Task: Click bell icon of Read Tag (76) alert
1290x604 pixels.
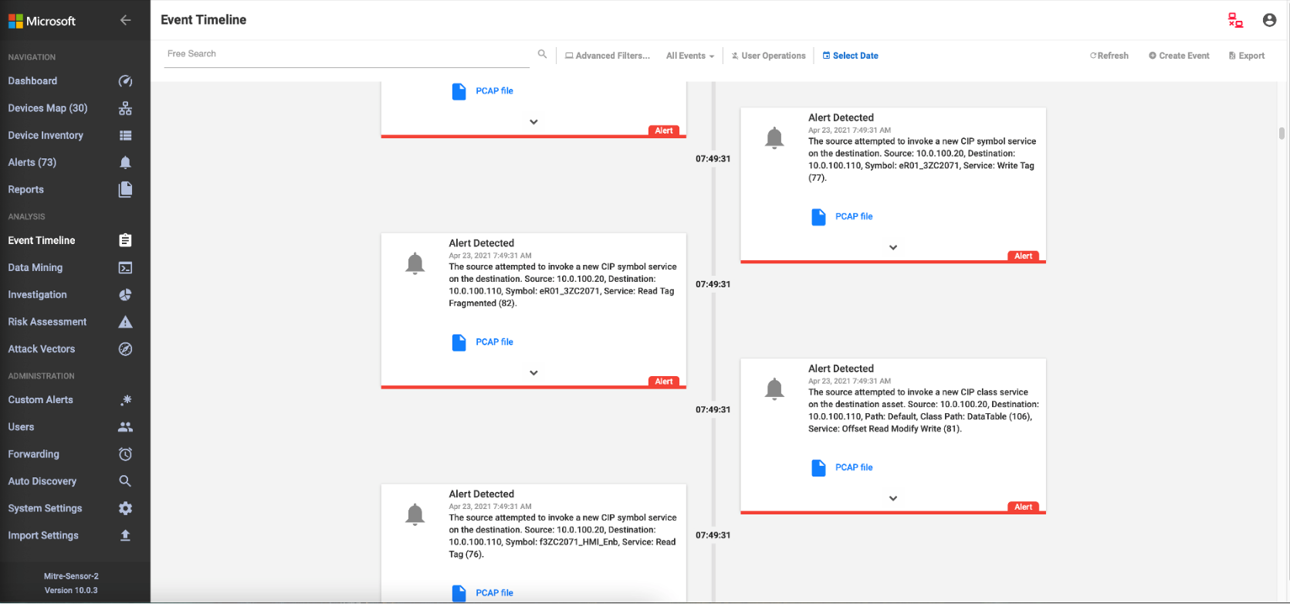Action: click(415, 514)
